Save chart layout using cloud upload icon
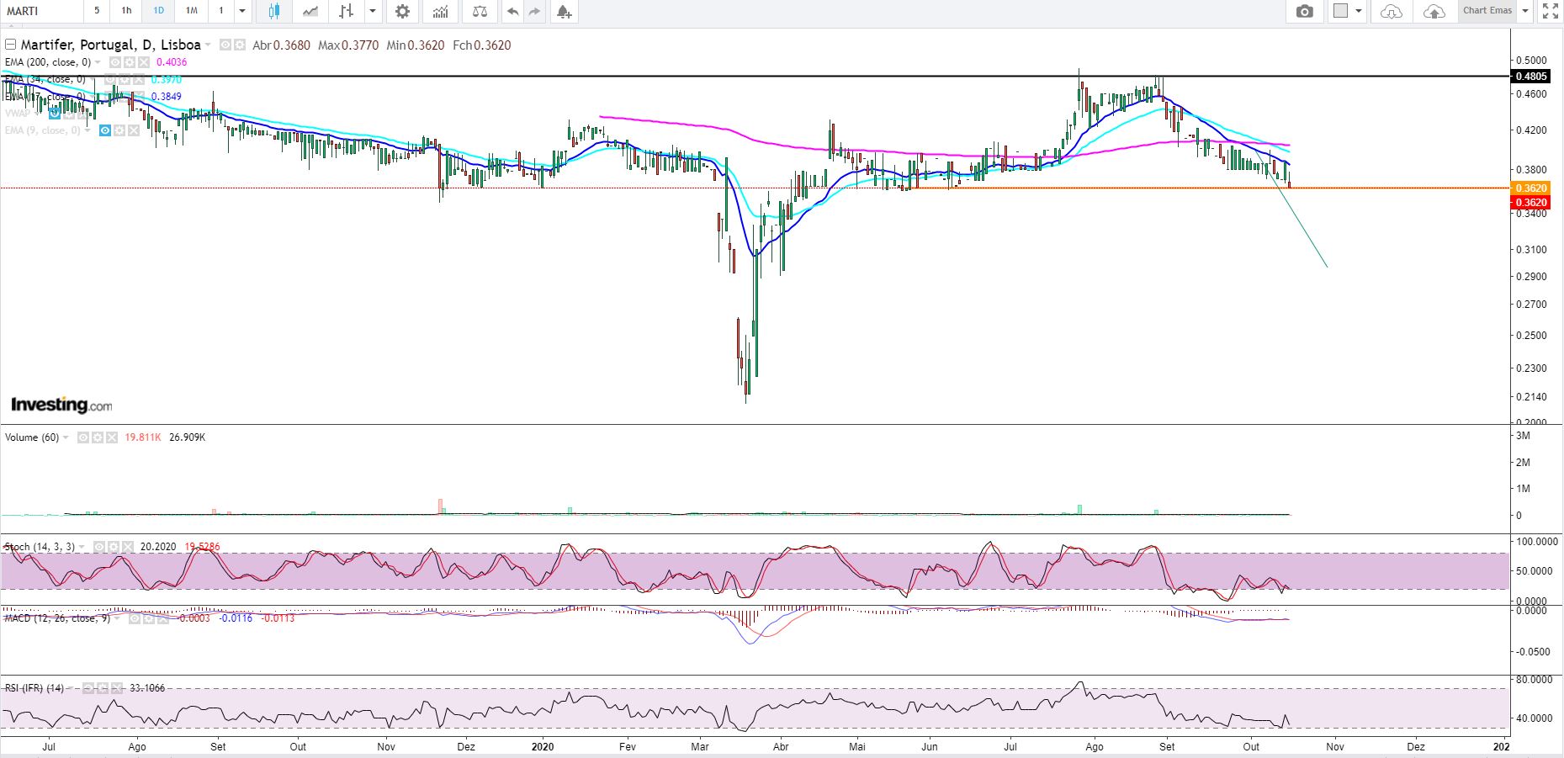 (x=1434, y=11)
